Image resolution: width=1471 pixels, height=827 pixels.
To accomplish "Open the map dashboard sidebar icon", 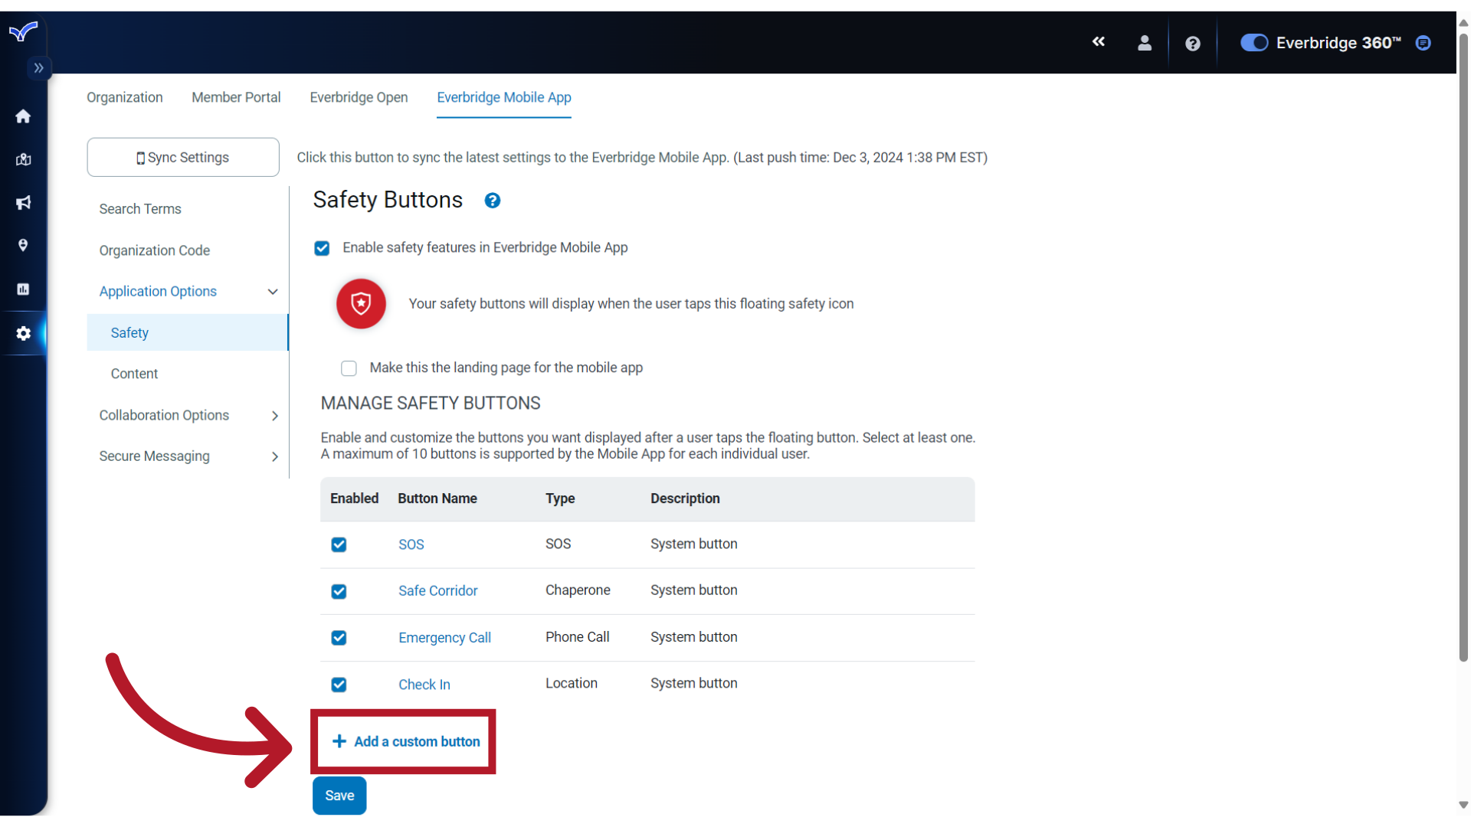I will pos(23,159).
